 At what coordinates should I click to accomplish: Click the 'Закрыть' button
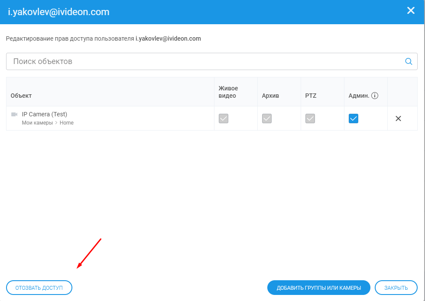tap(396, 288)
